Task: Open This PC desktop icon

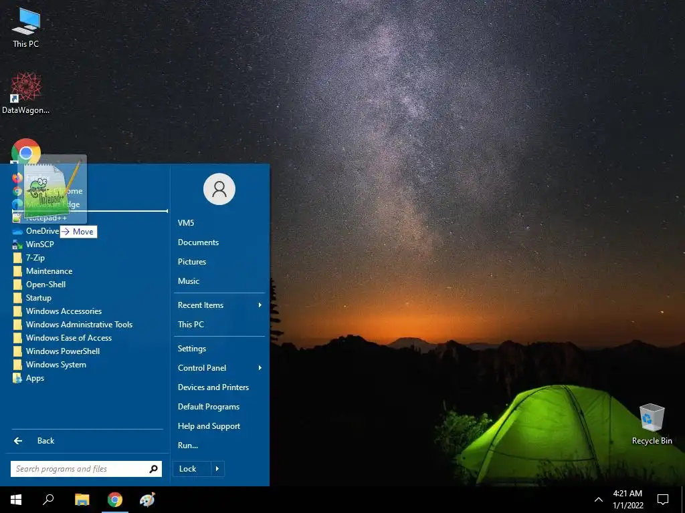Action: 26,27
